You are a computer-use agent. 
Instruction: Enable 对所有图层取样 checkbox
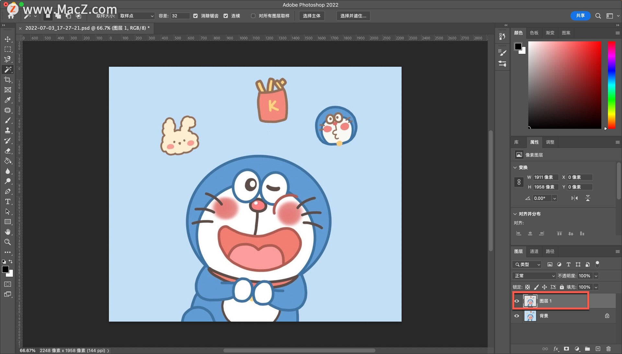click(x=253, y=16)
